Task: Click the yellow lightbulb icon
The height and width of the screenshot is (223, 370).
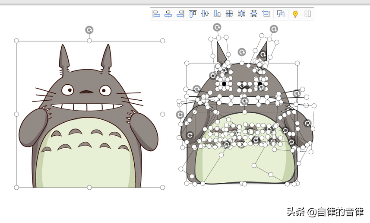Action: point(295,14)
